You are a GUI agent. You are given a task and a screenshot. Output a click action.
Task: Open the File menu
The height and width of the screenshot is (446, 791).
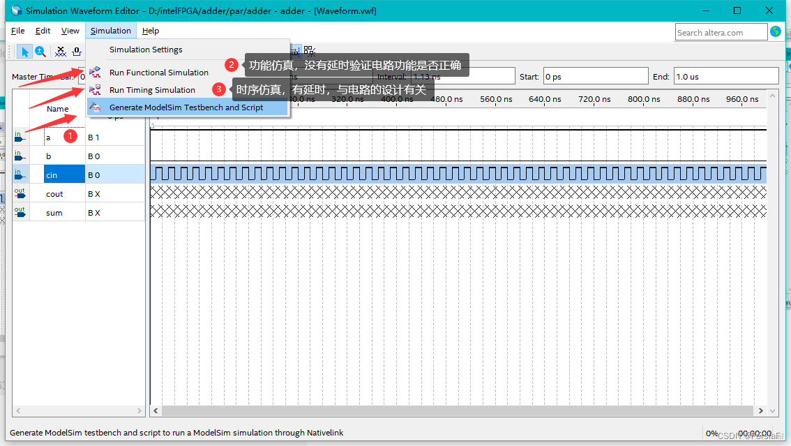point(17,31)
